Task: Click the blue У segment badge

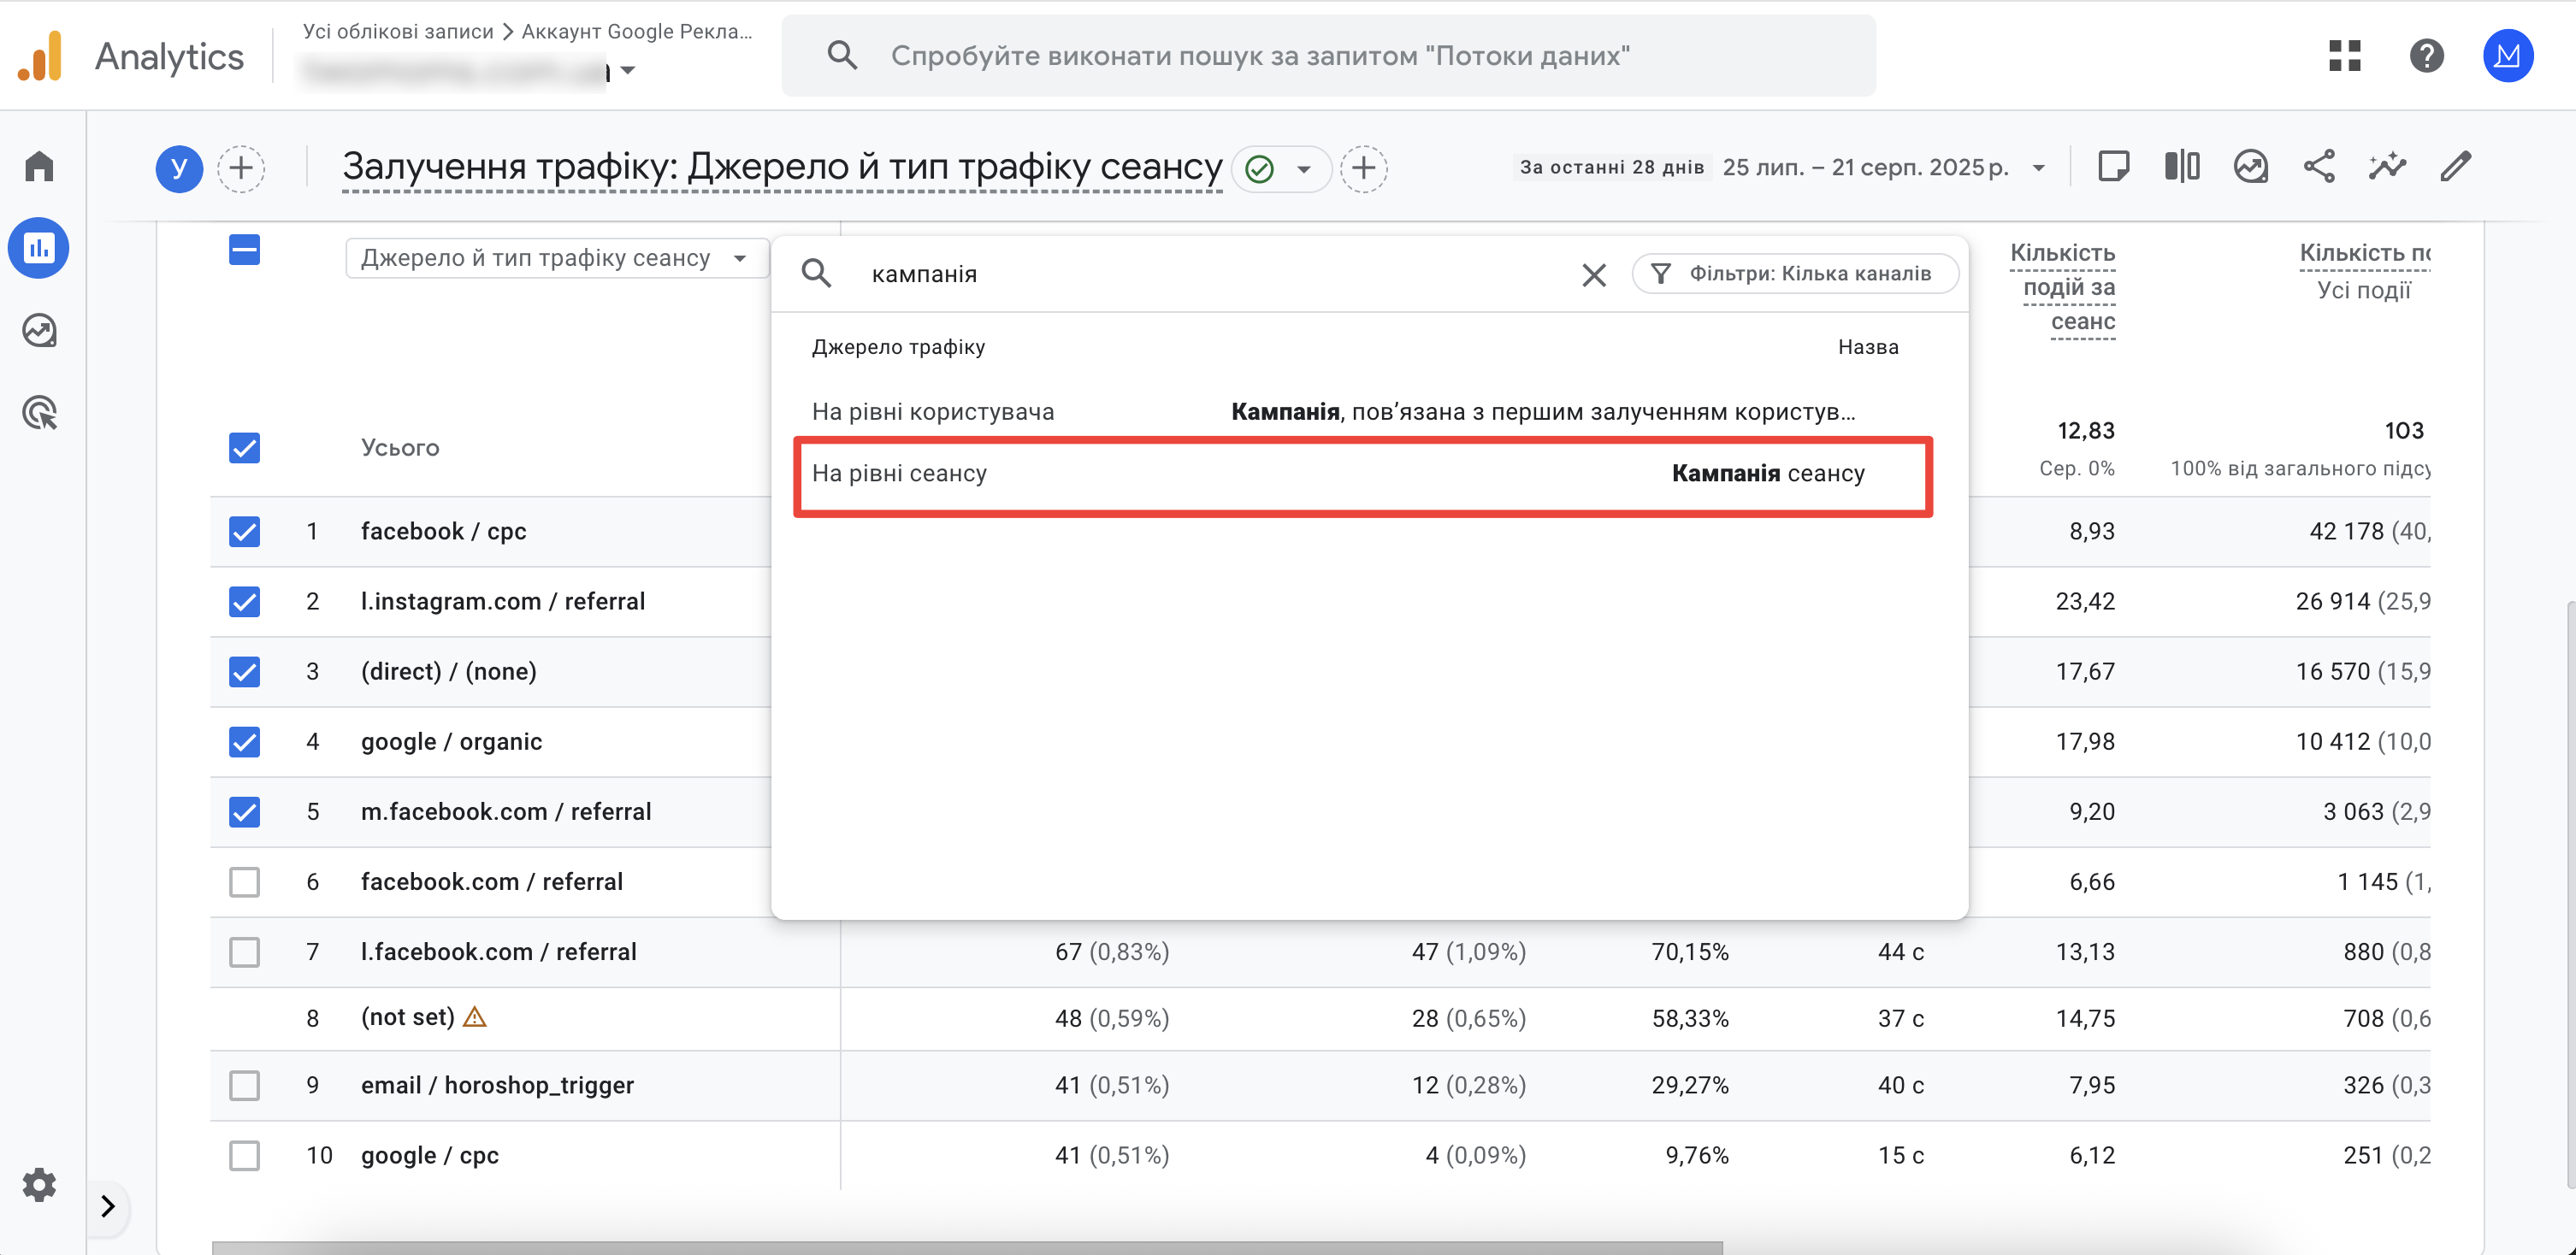Action: pyautogui.click(x=179, y=168)
